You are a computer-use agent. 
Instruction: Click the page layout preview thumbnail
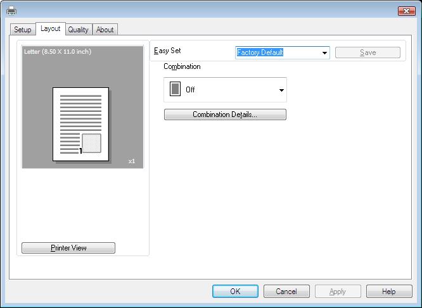[x=80, y=124]
